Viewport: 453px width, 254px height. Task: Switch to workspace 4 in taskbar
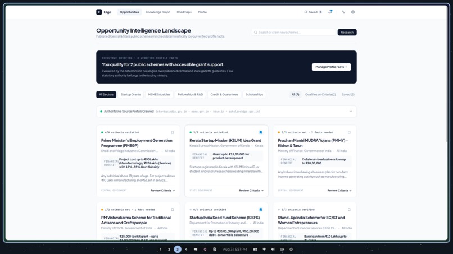[186, 250]
